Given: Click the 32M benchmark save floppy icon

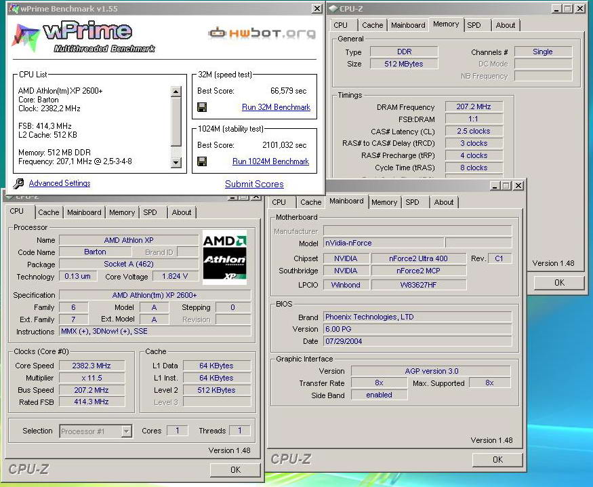Looking at the screenshot, I should [202, 107].
